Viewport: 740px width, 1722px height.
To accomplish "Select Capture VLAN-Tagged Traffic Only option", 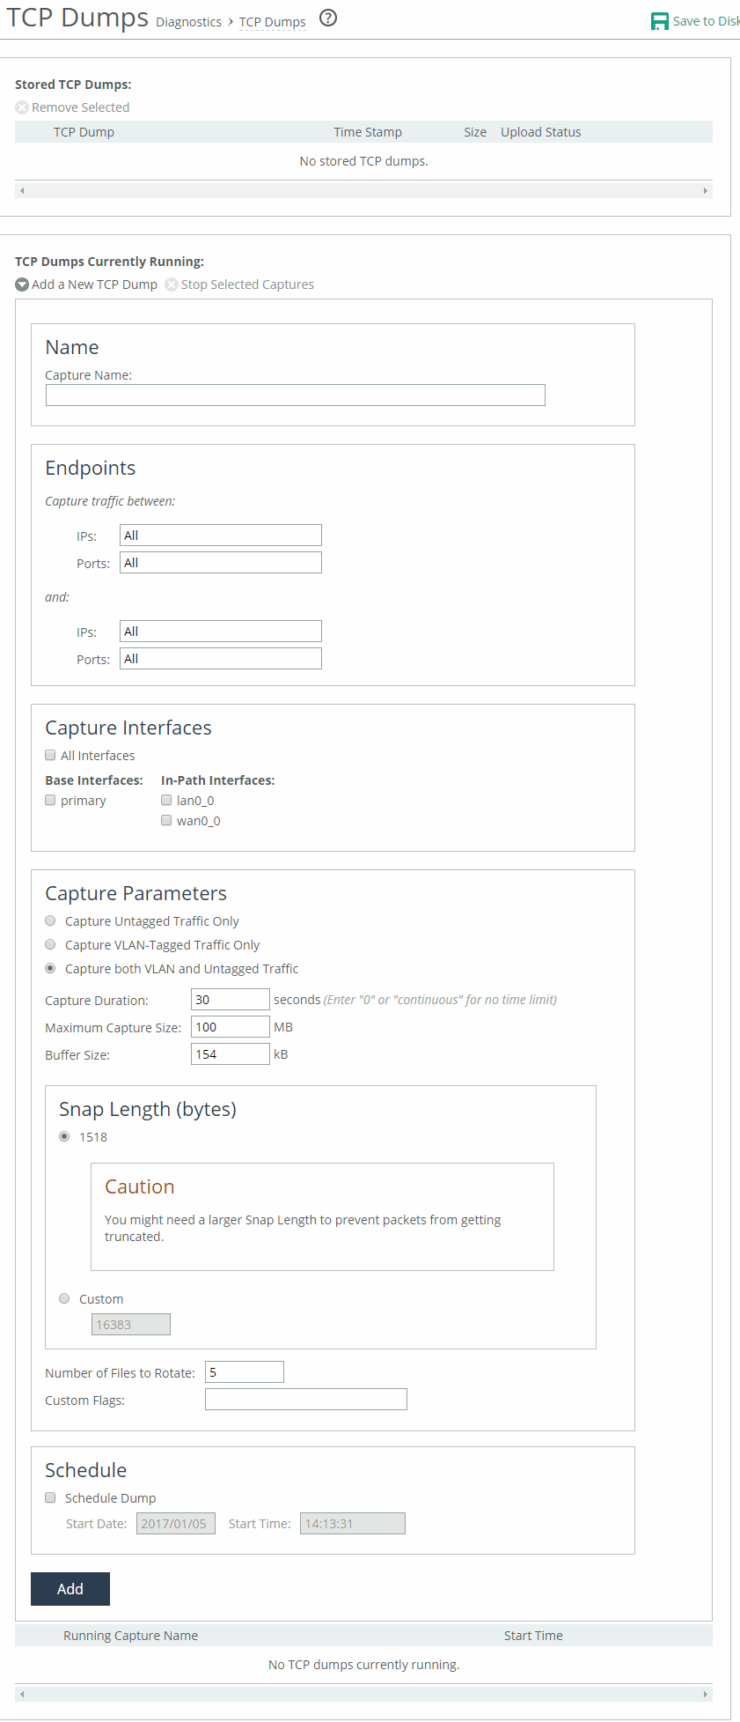I will 50,944.
